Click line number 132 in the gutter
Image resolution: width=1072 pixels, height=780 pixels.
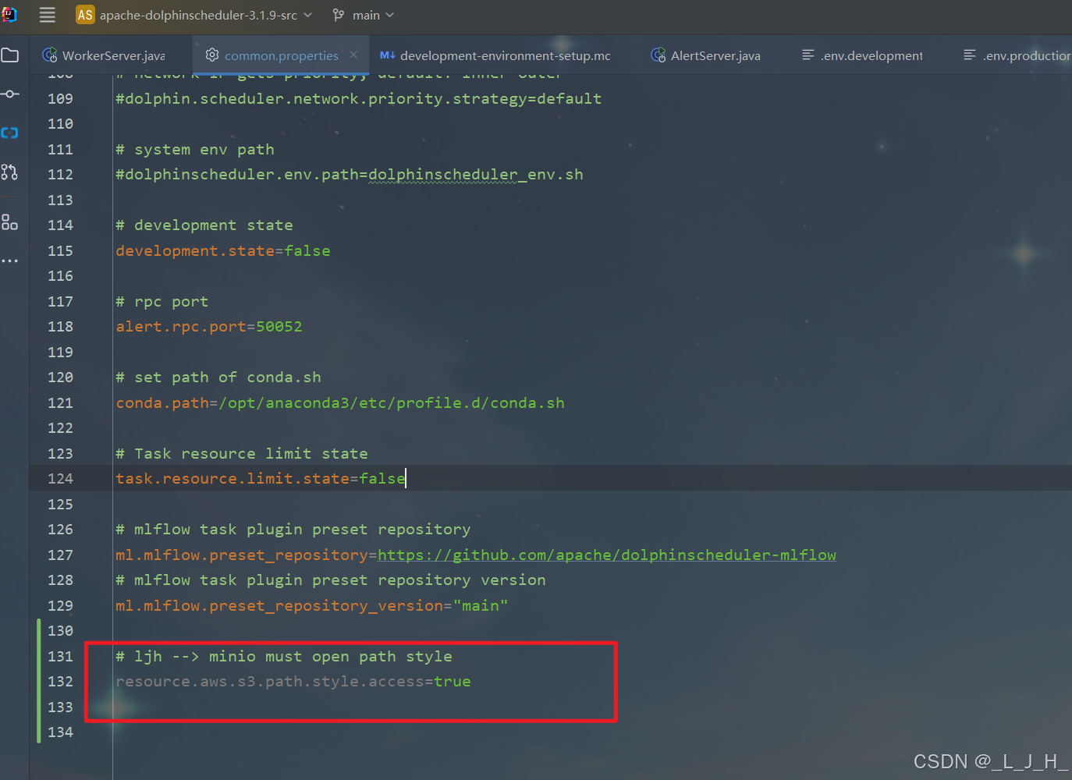[x=60, y=682]
